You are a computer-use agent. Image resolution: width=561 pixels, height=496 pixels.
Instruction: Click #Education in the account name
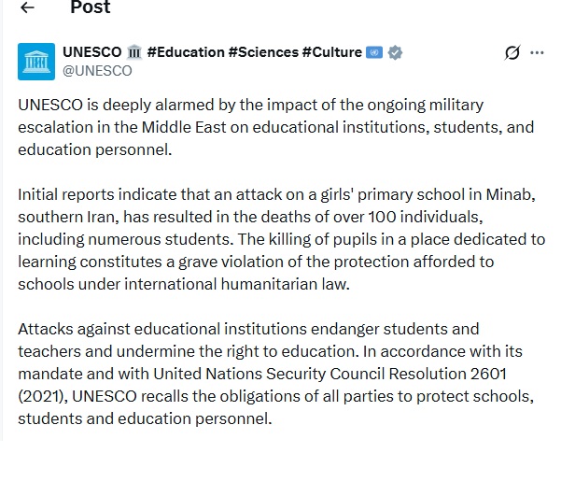(x=185, y=52)
